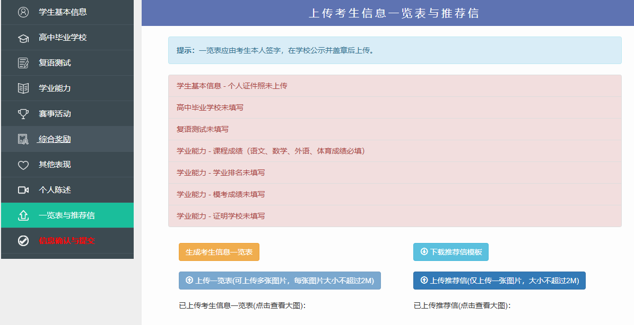Go to the 综合奖励 section

click(55, 139)
